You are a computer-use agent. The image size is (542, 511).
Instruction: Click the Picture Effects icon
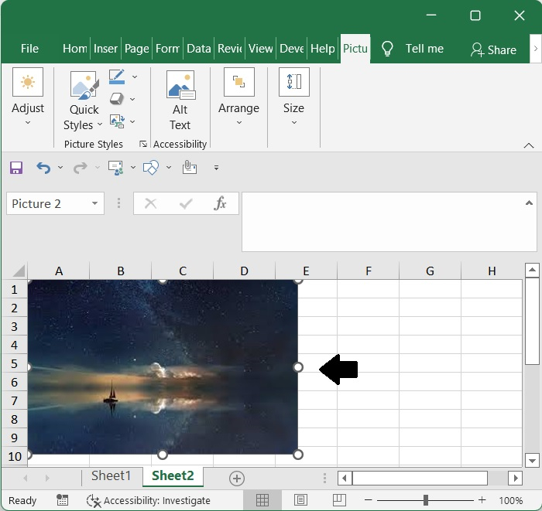tap(117, 99)
